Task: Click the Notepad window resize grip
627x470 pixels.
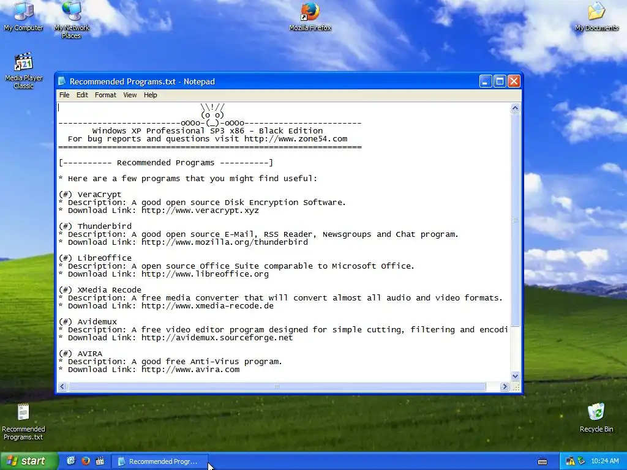Action: pyautogui.click(x=516, y=387)
